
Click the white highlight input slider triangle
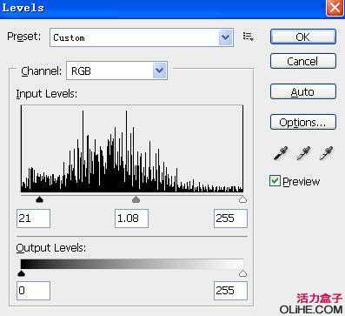point(242,199)
